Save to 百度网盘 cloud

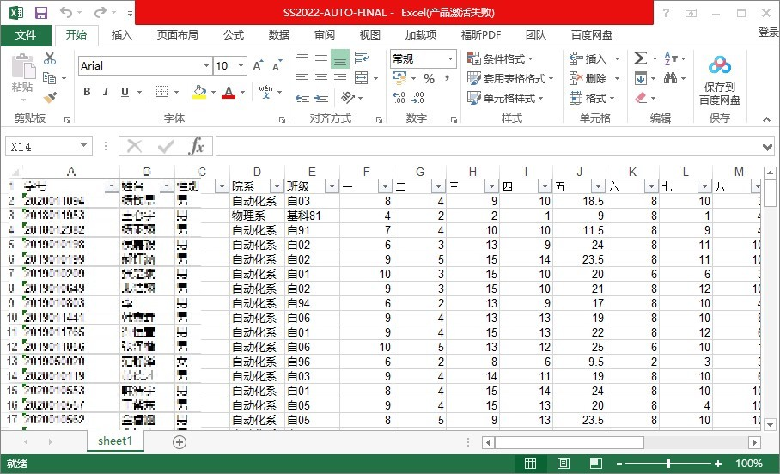point(719,78)
